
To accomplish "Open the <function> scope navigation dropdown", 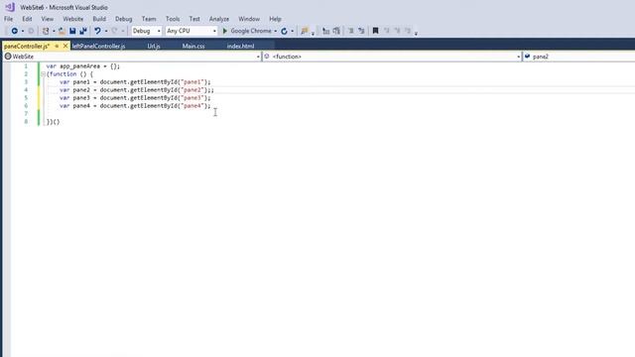I will (x=392, y=57).
